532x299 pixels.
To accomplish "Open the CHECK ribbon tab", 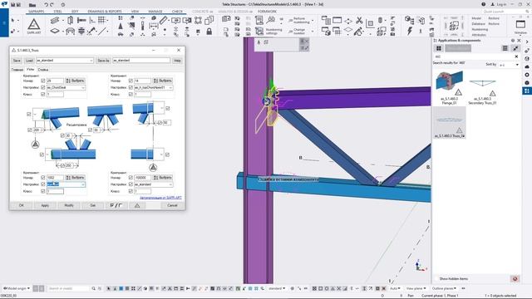I will (x=177, y=12).
